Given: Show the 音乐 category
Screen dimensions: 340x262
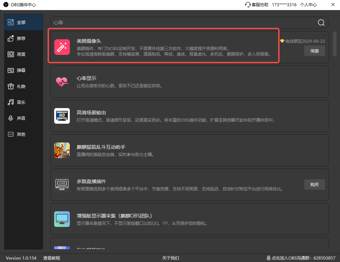Looking at the screenshot, I should coord(24,102).
